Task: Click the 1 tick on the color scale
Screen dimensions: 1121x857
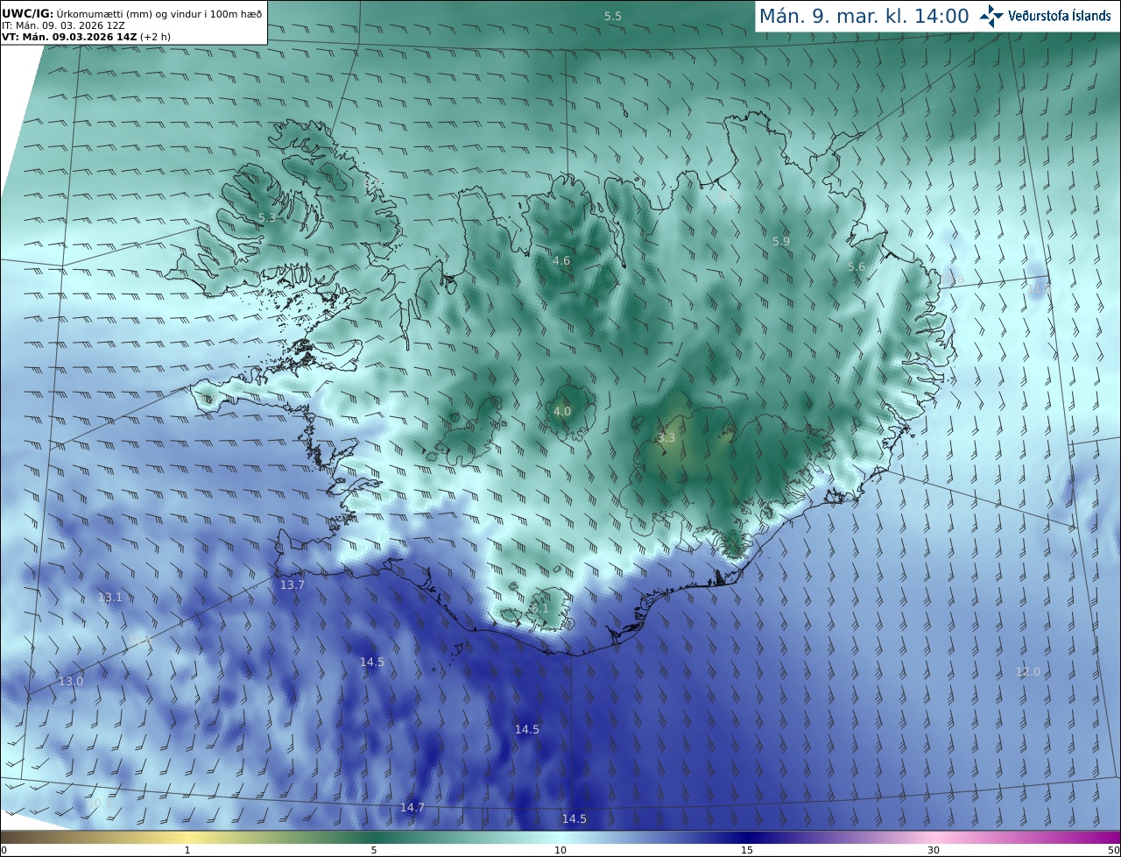Action: (x=187, y=850)
